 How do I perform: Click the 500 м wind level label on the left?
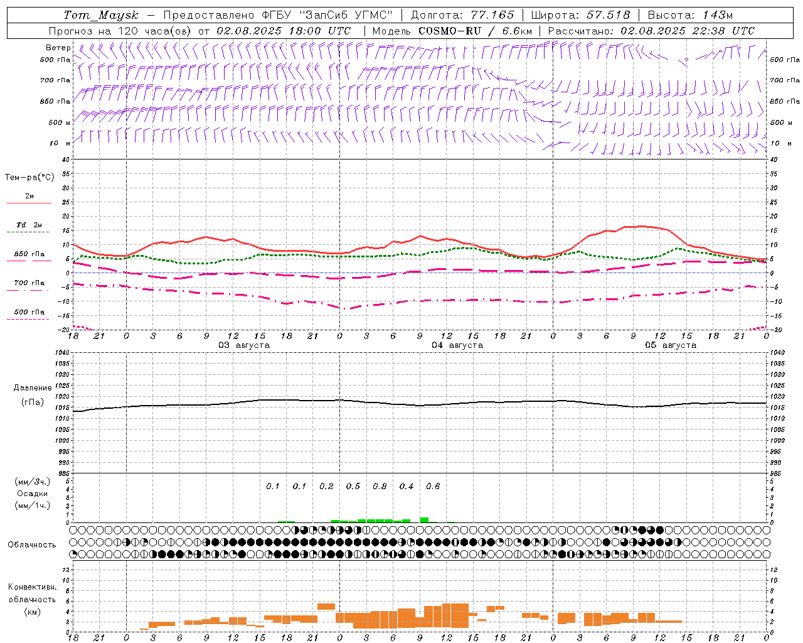click(60, 122)
